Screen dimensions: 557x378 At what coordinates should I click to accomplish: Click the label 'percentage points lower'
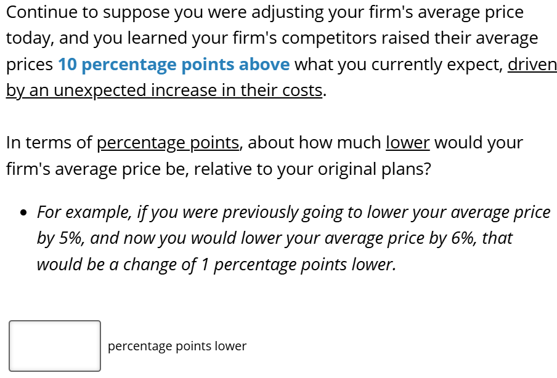[x=177, y=346]
